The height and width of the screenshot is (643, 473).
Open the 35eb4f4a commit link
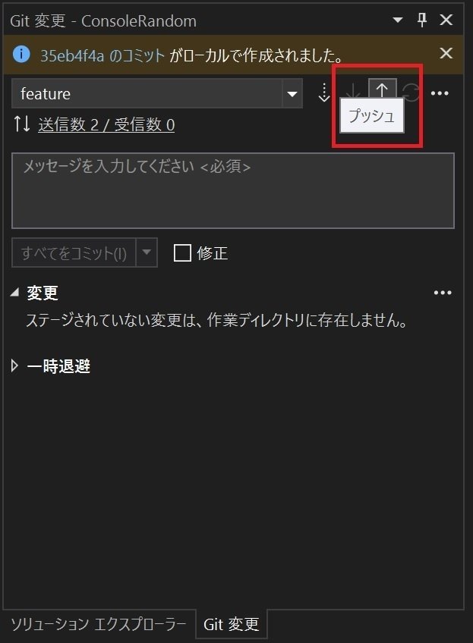102,55
